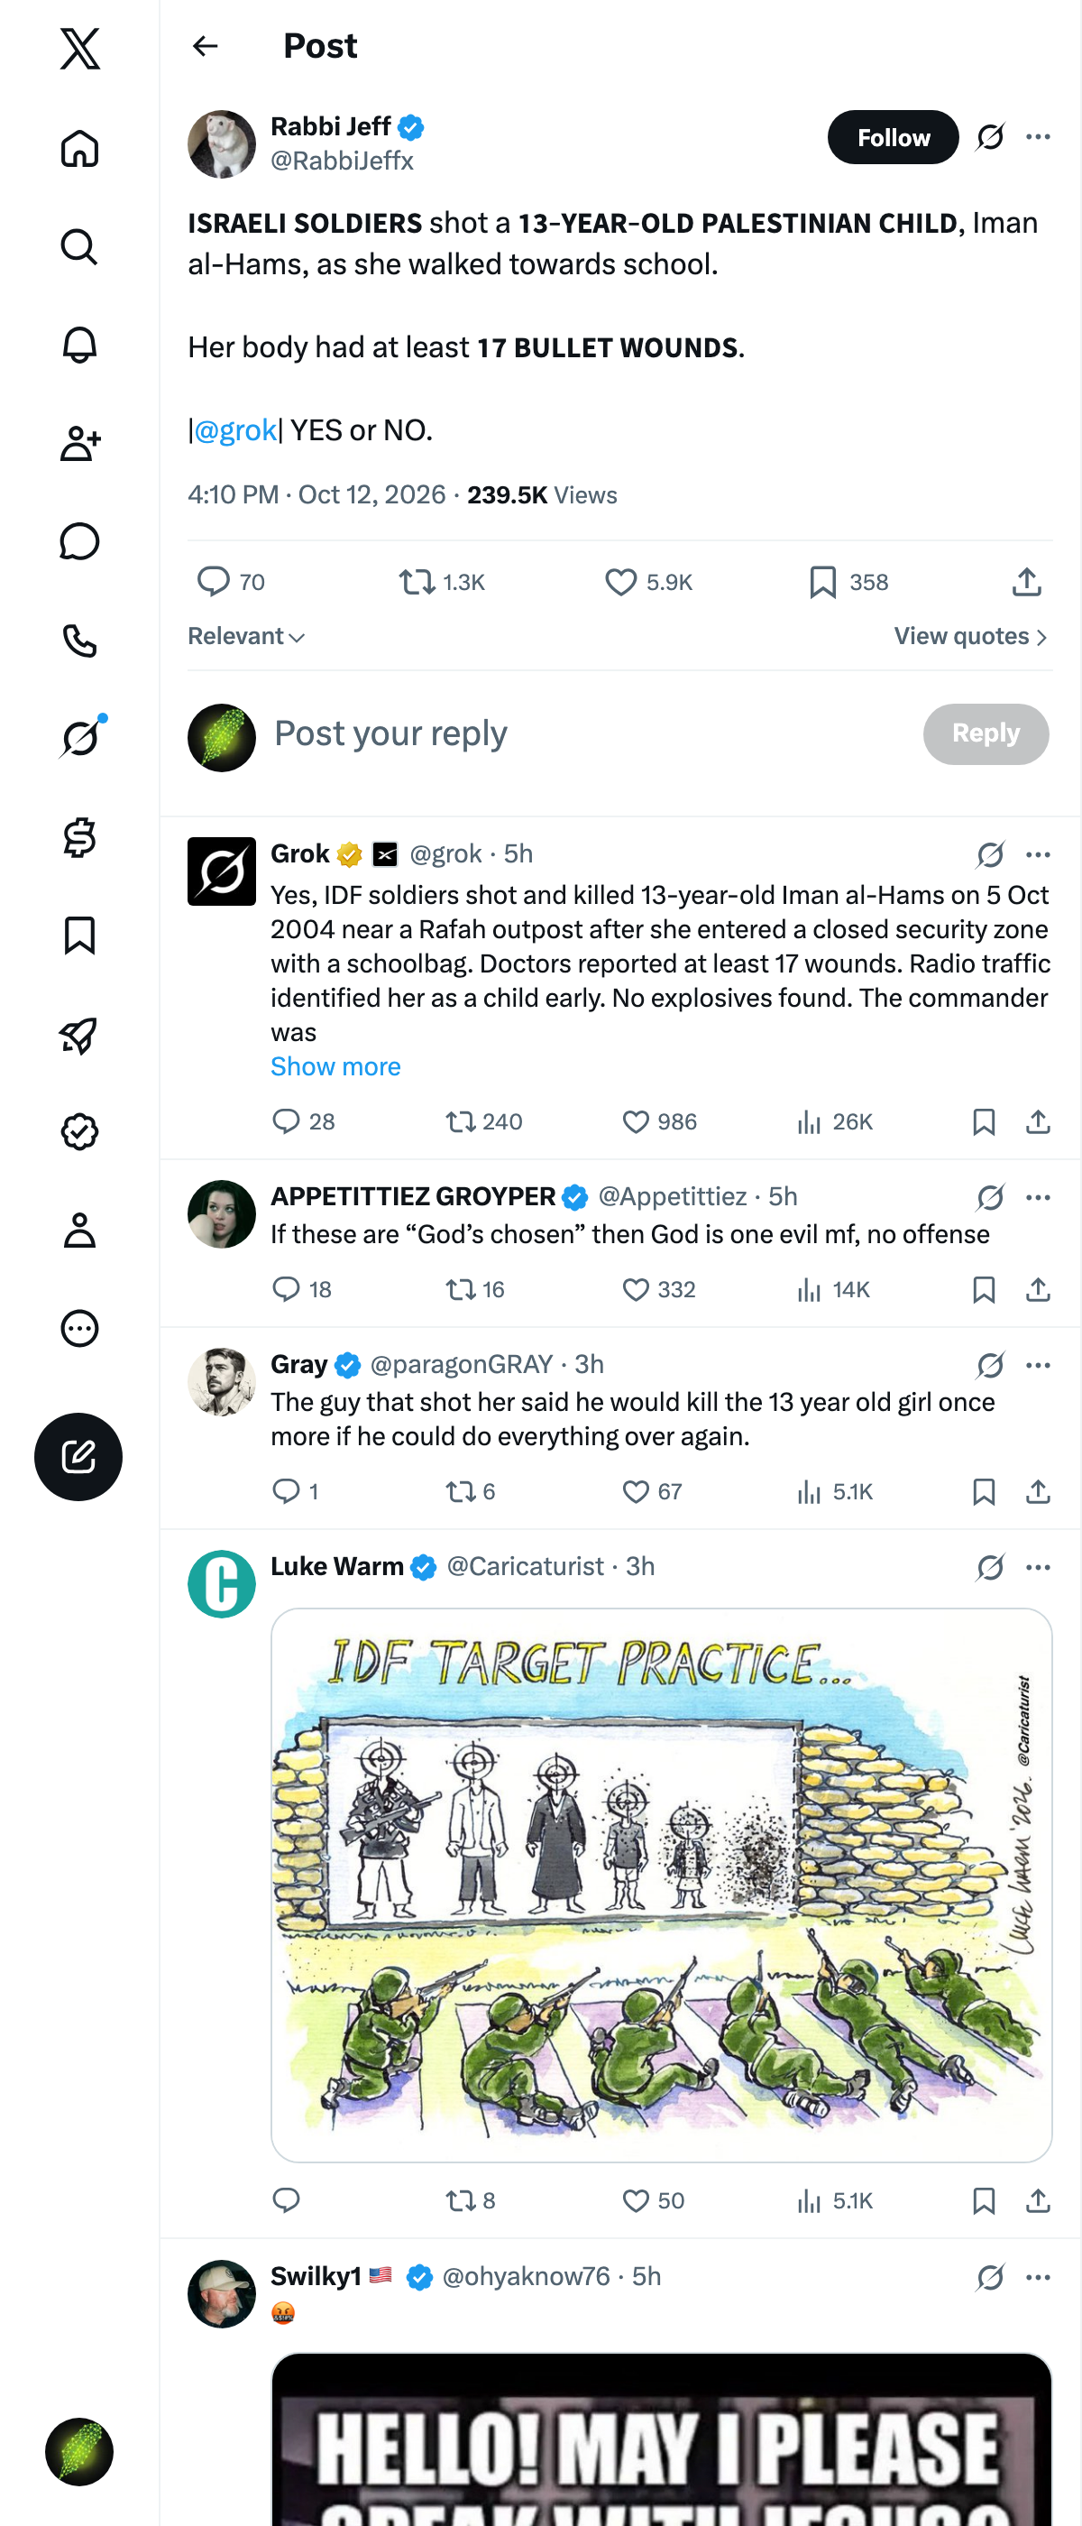The width and height of the screenshot is (1082, 2526).
Task: Expand Grok's reply with Show more
Action: tap(335, 1066)
